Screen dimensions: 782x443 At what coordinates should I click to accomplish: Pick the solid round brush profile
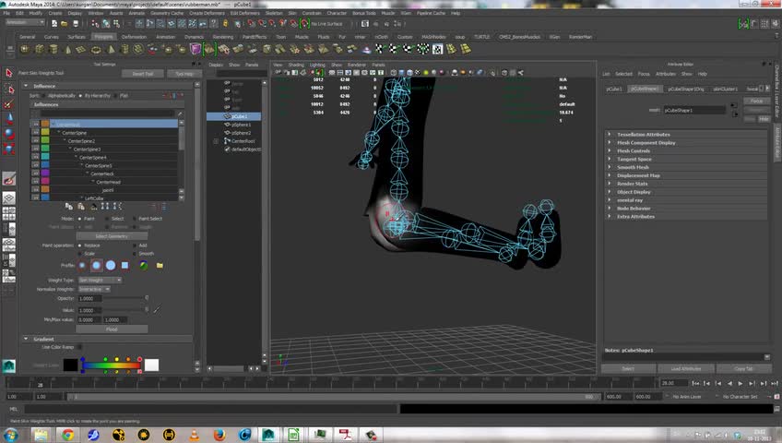(111, 266)
